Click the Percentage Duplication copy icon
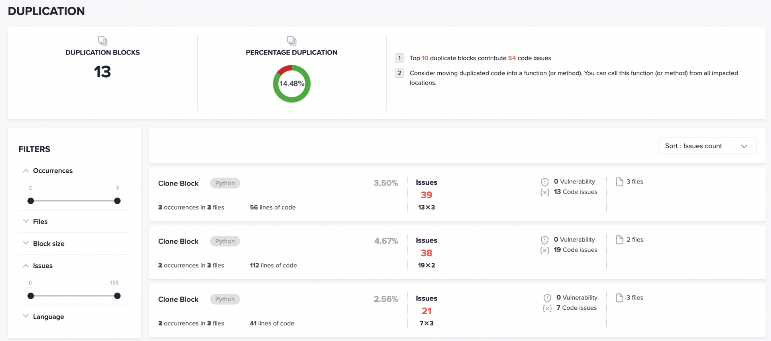771x341 pixels. (292, 40)
